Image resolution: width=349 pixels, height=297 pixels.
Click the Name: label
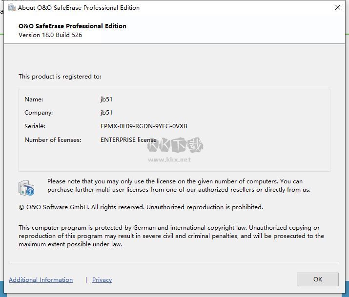34,99
